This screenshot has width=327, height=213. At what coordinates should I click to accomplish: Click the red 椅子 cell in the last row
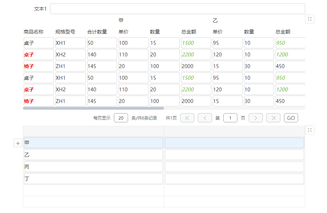coord(38,101)
